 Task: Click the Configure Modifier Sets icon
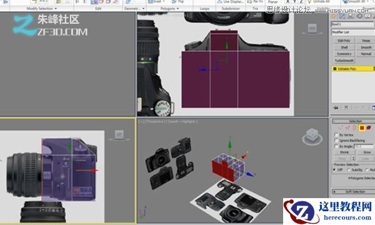(x=373, y=108)
